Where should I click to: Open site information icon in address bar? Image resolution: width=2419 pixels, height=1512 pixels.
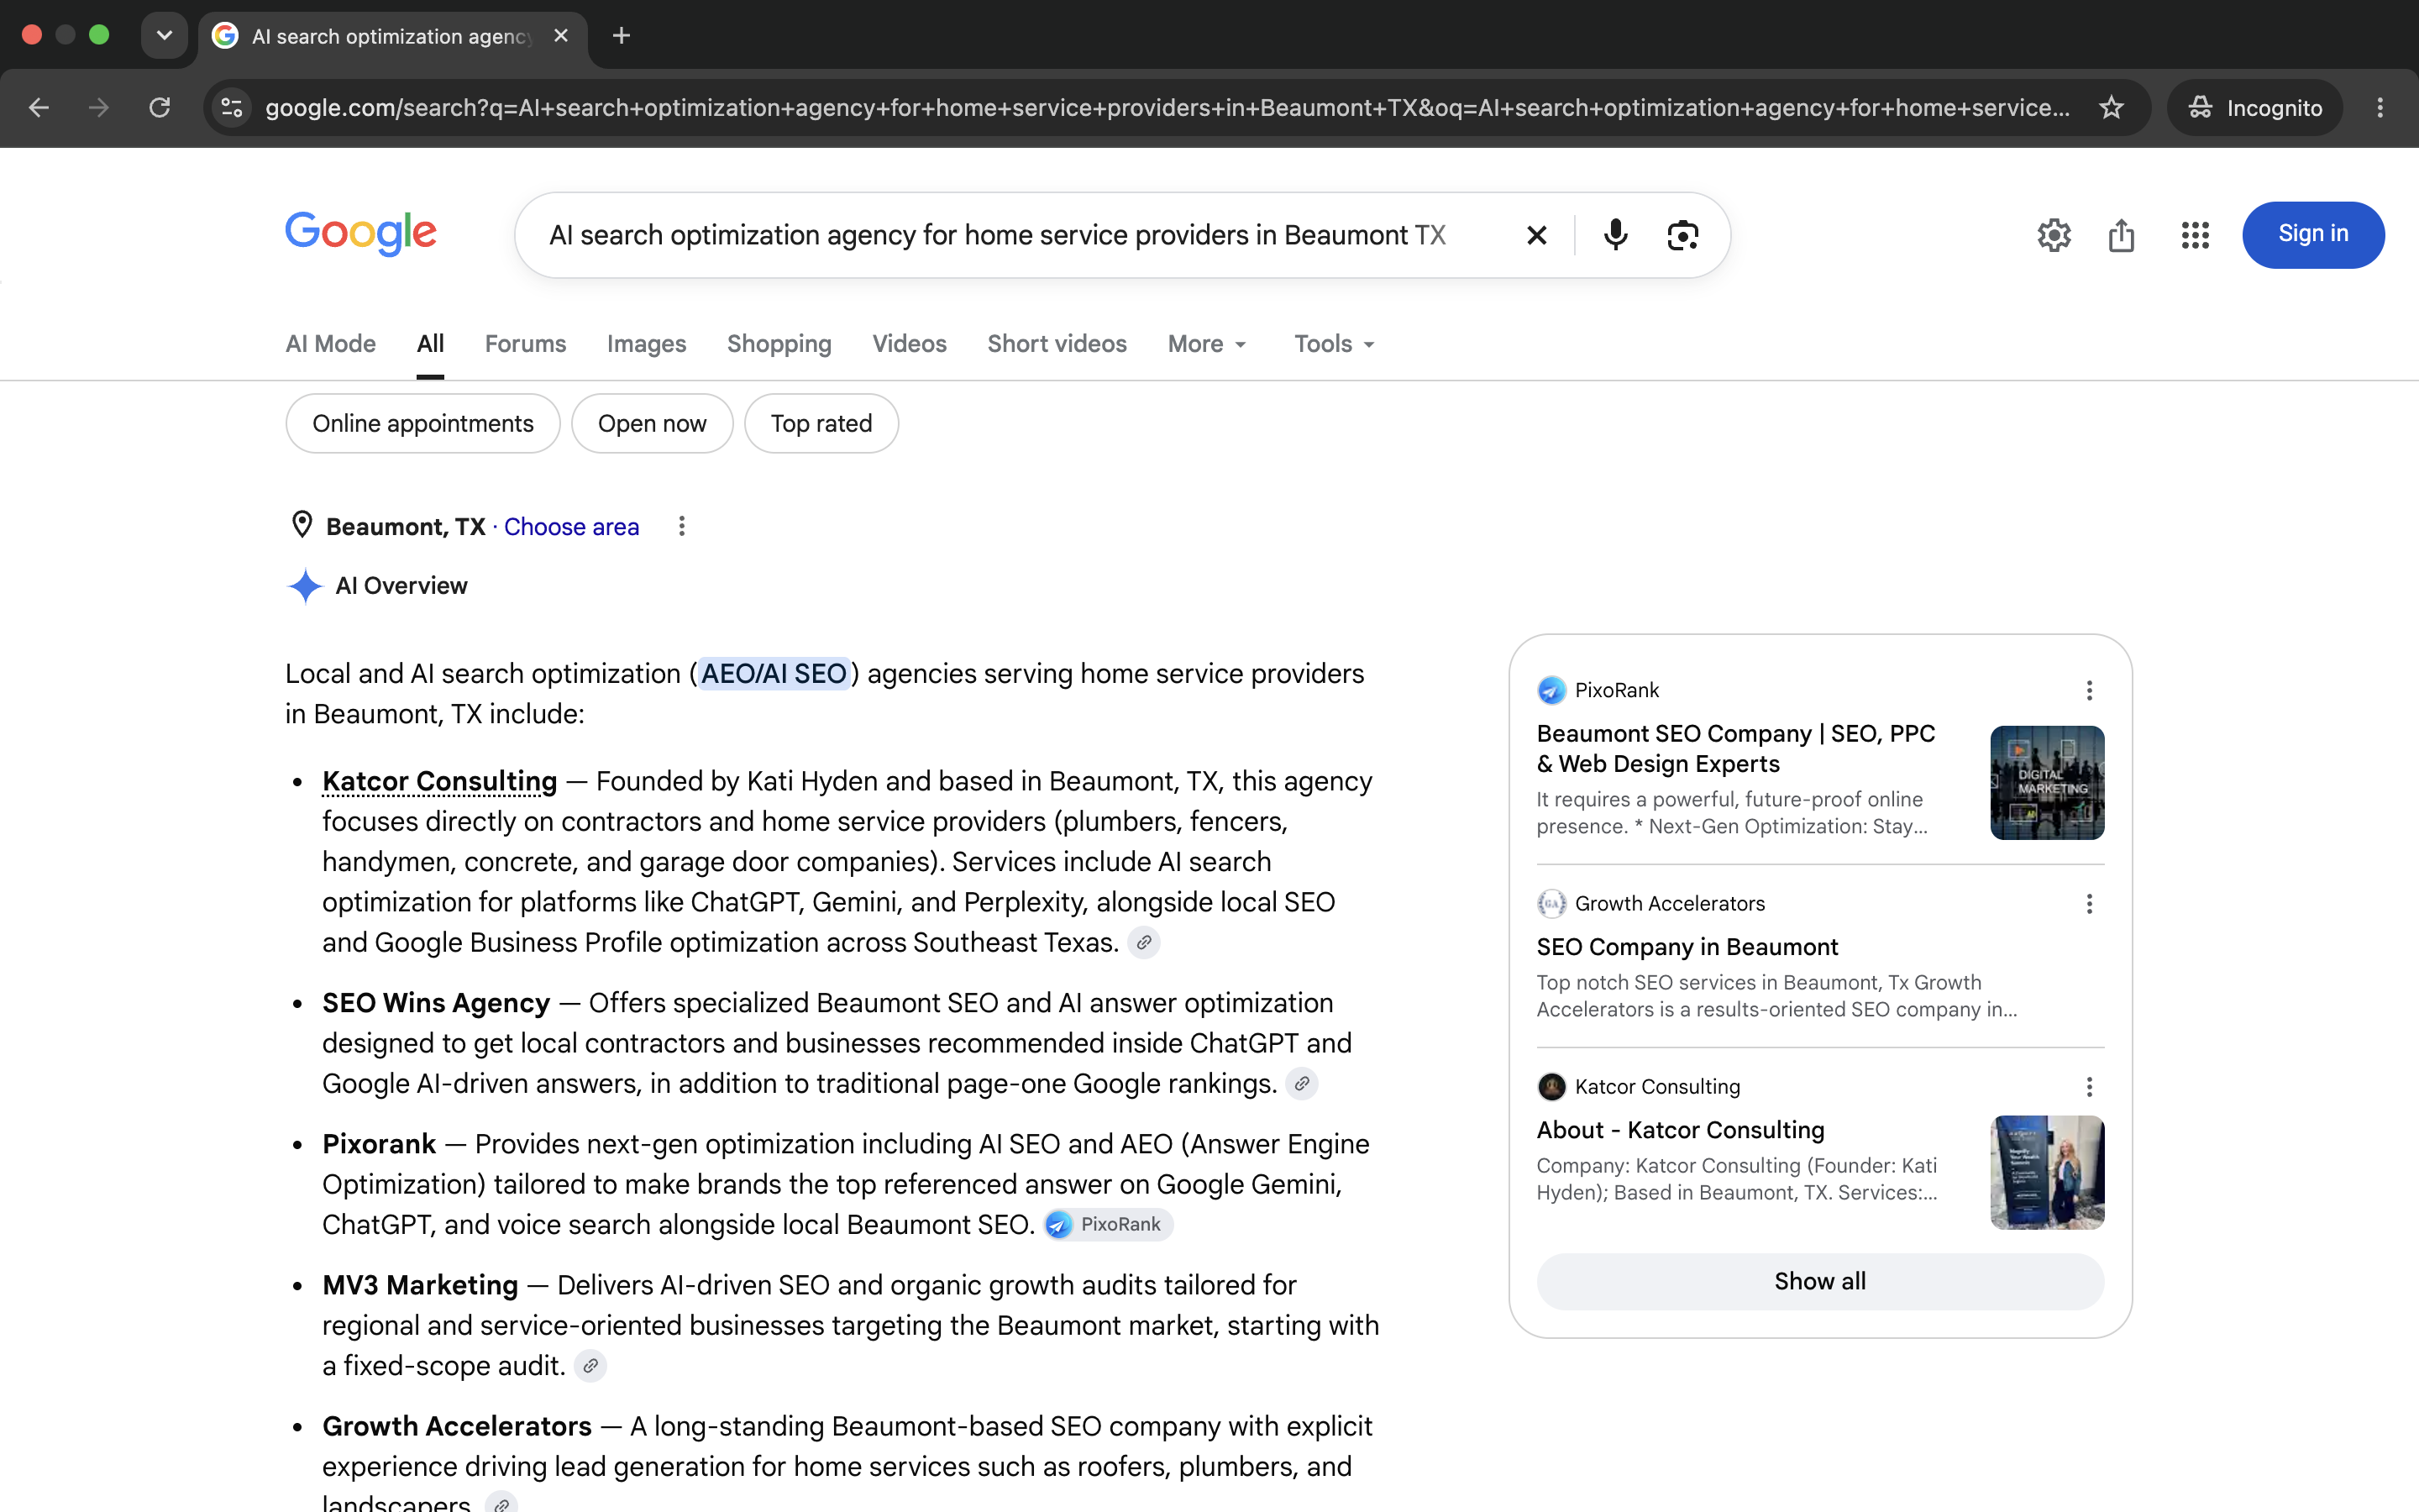click(x=232, y=107)
